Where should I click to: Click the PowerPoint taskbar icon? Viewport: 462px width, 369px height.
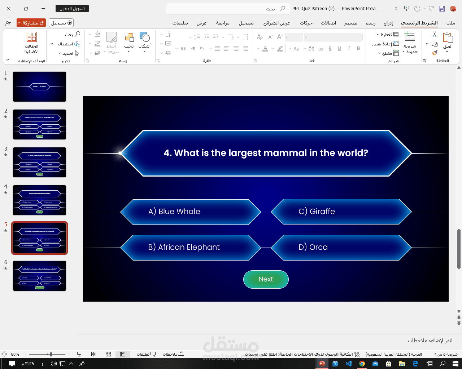(322, 364)
